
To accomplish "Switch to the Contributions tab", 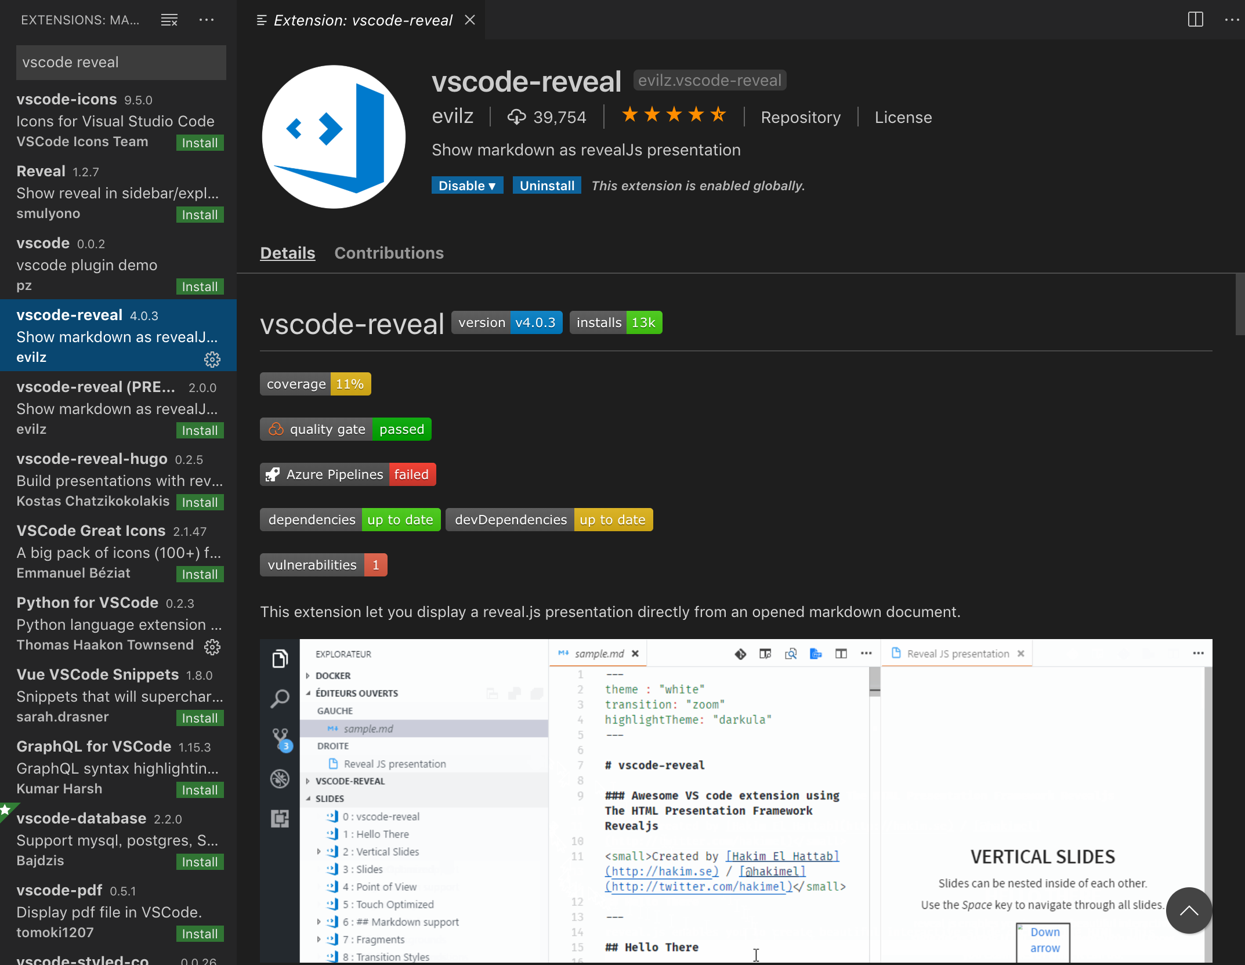I will click(x=389, y=253).
